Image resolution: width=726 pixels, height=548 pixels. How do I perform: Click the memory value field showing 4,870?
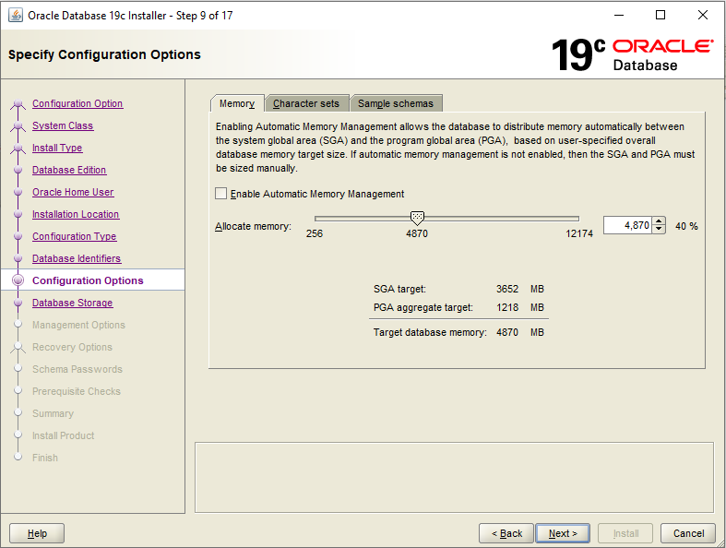coord(628,226)
